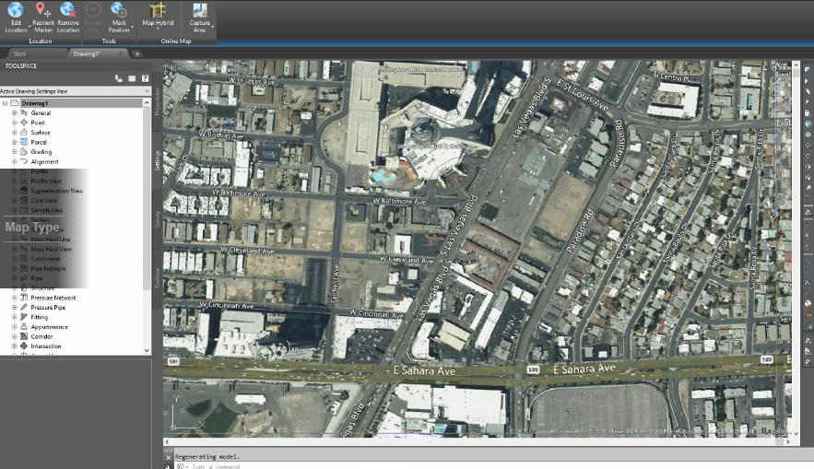Open the Mark Position dropdown arrow
The height and width of the screenshot is (469, 814).
click(x=132, y=27)
